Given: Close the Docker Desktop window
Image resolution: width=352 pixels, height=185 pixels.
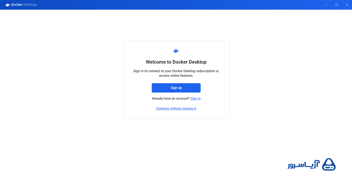Looking at the screenshot, I should (347, 5).
